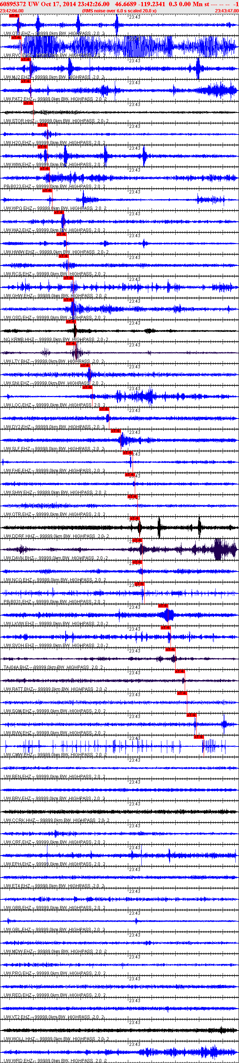Select the UW BVW EHZ station label
The width and height of the screenshot is (239, 1063).
(55, 733)
